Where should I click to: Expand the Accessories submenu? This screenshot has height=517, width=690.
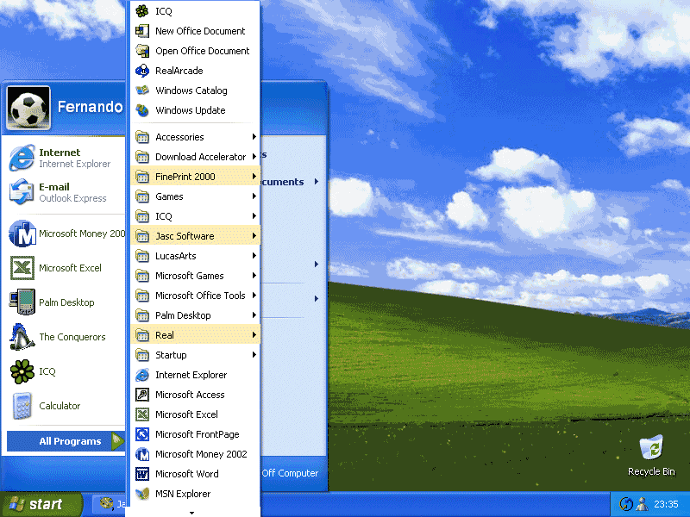[181, 136]
